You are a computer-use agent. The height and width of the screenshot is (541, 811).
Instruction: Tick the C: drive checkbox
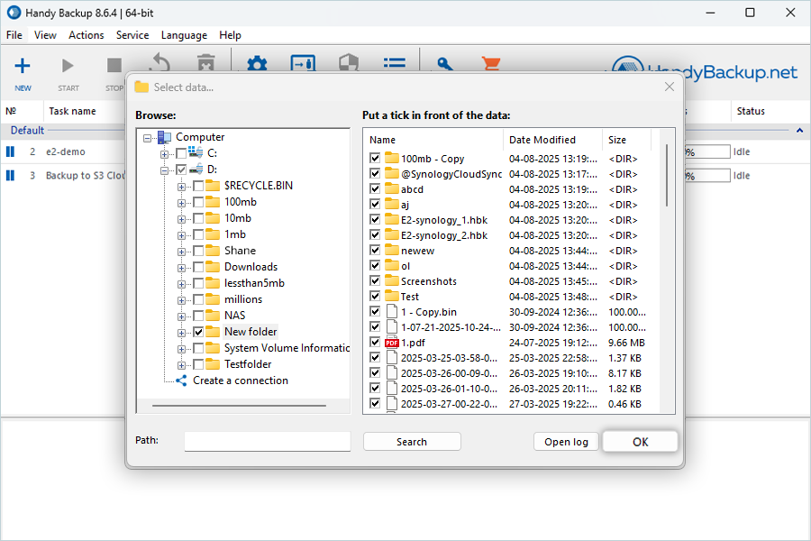[x=181, y=153]
